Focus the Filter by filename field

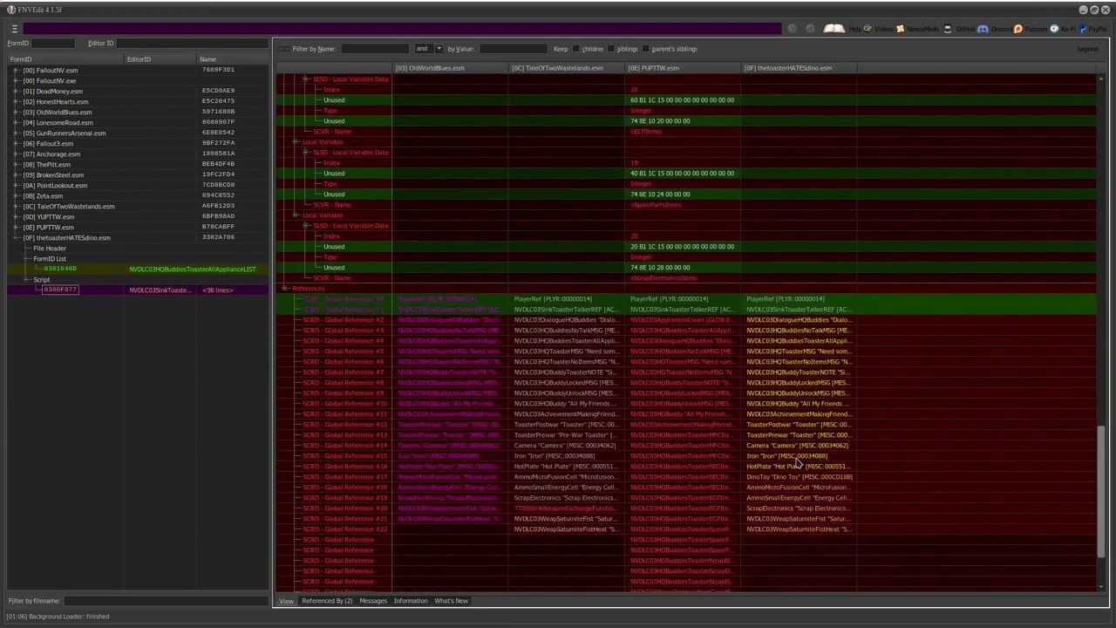pos(166,601)
